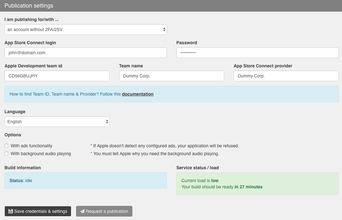Open the publishing account type dropdown

pyautogui.click(x=85, y=29)
